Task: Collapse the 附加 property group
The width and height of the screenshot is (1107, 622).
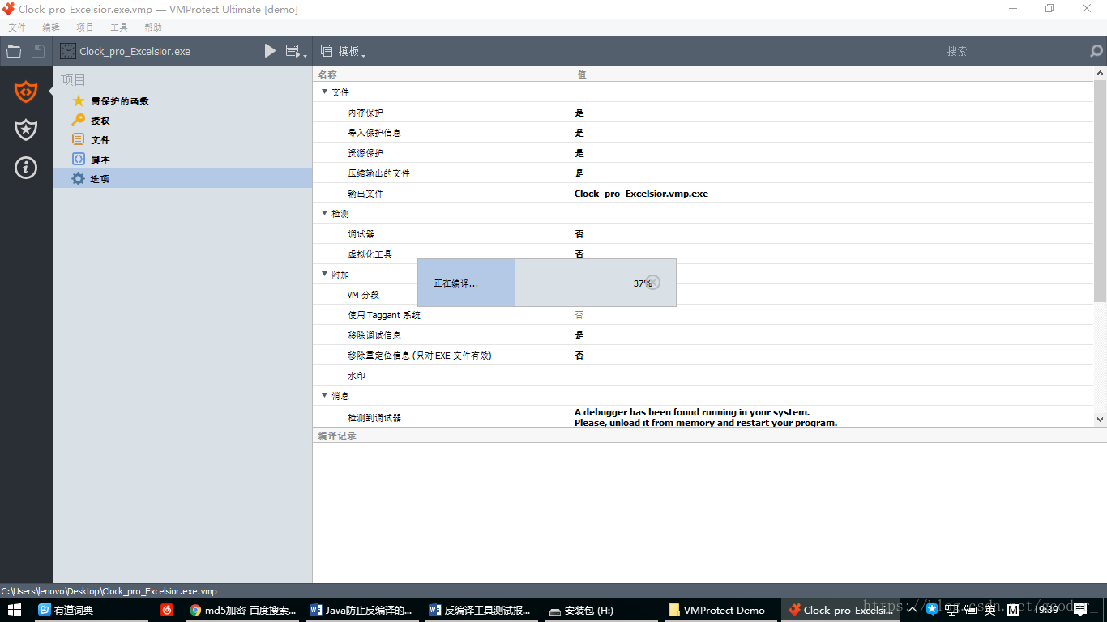Action: pyautogui.click(x=325, y=274)
